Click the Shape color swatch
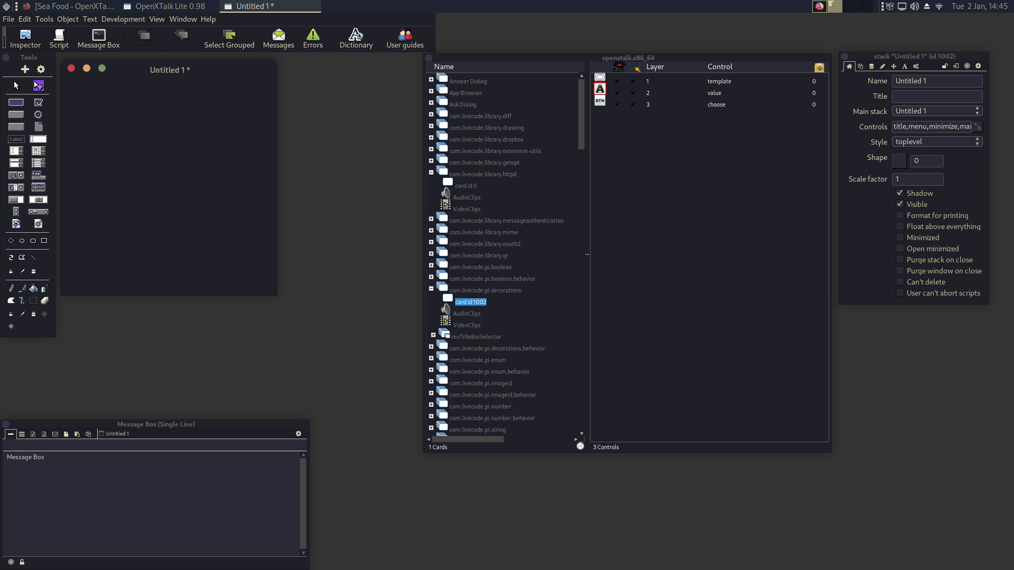 point(899,161)
